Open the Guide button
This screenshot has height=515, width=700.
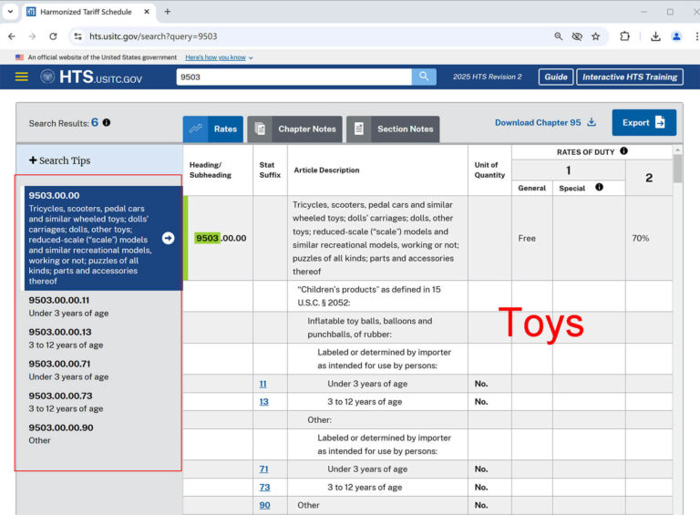click(x=556, y=77)
